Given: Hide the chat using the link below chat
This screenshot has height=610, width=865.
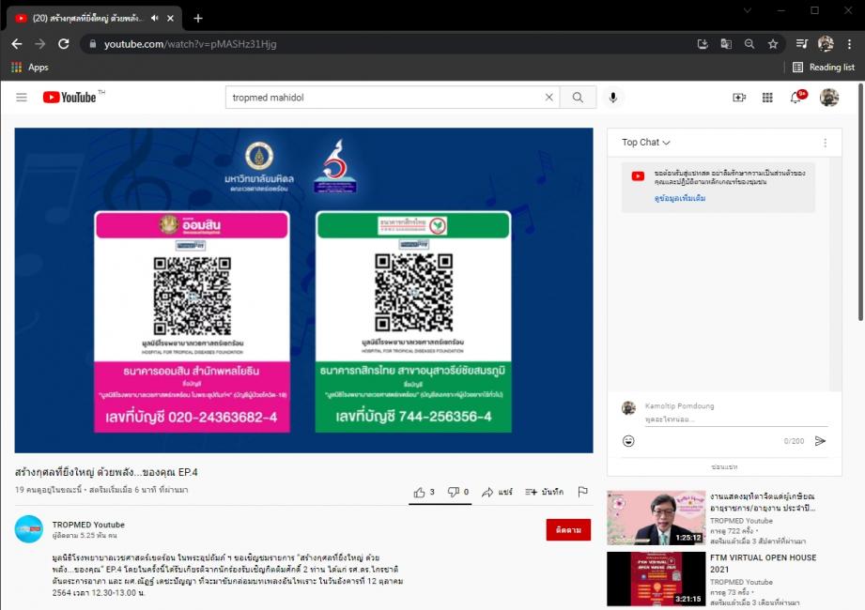Looking at the screenshot, I should (x=724, y=466).
